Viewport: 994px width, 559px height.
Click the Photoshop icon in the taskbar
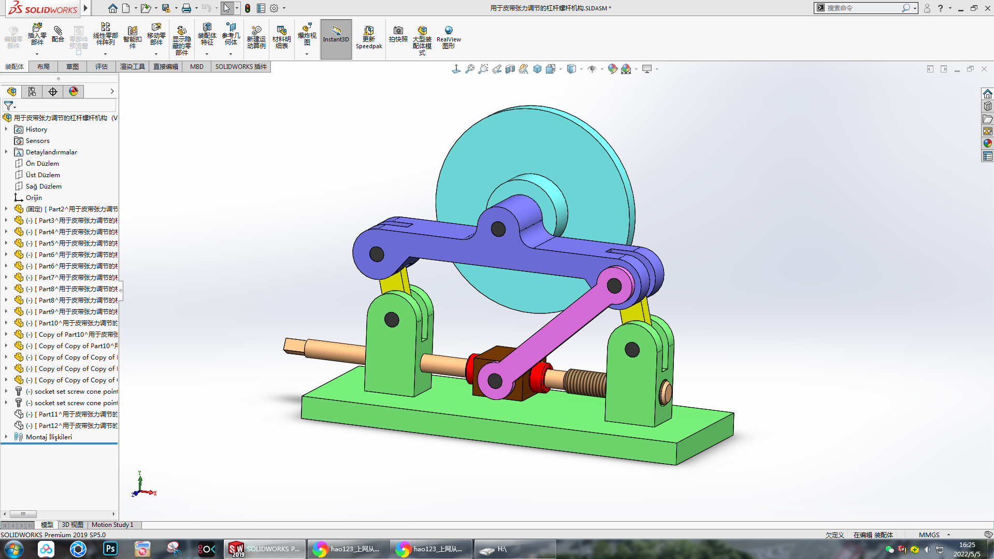(110, 549)
